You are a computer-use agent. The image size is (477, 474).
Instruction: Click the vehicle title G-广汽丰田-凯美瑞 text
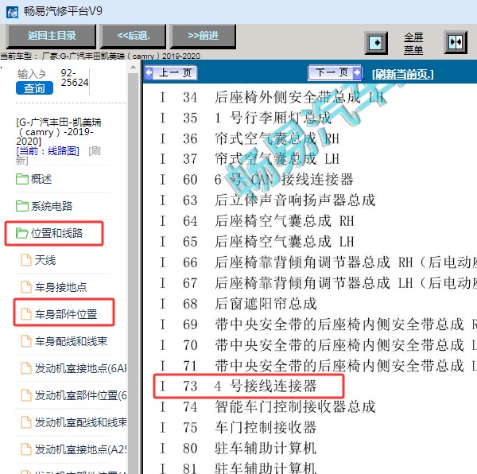tap(58, 132)
